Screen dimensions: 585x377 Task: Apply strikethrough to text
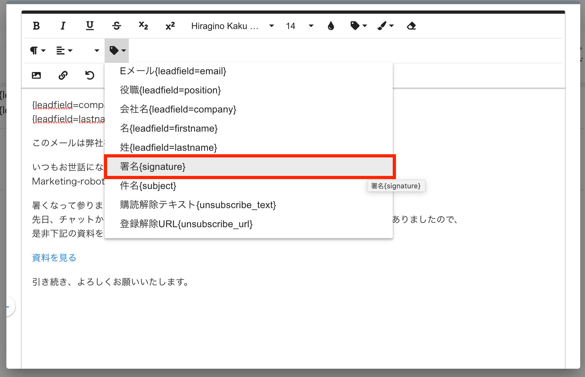(x=117, y=26)
